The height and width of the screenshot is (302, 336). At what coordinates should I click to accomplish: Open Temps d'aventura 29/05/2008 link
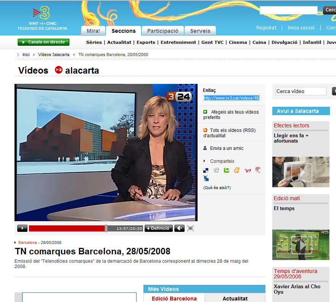click(295, 274)
